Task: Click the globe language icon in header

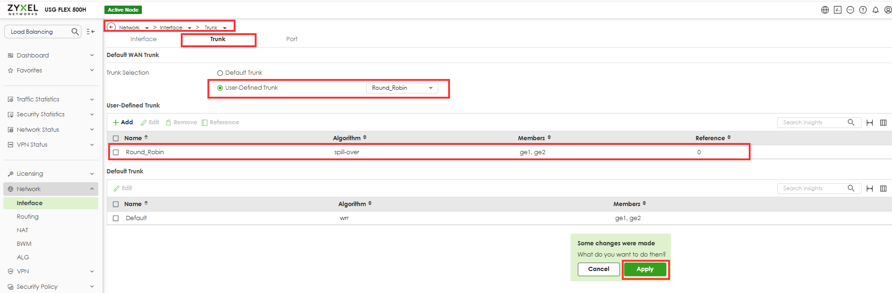Action: [825, 10]
